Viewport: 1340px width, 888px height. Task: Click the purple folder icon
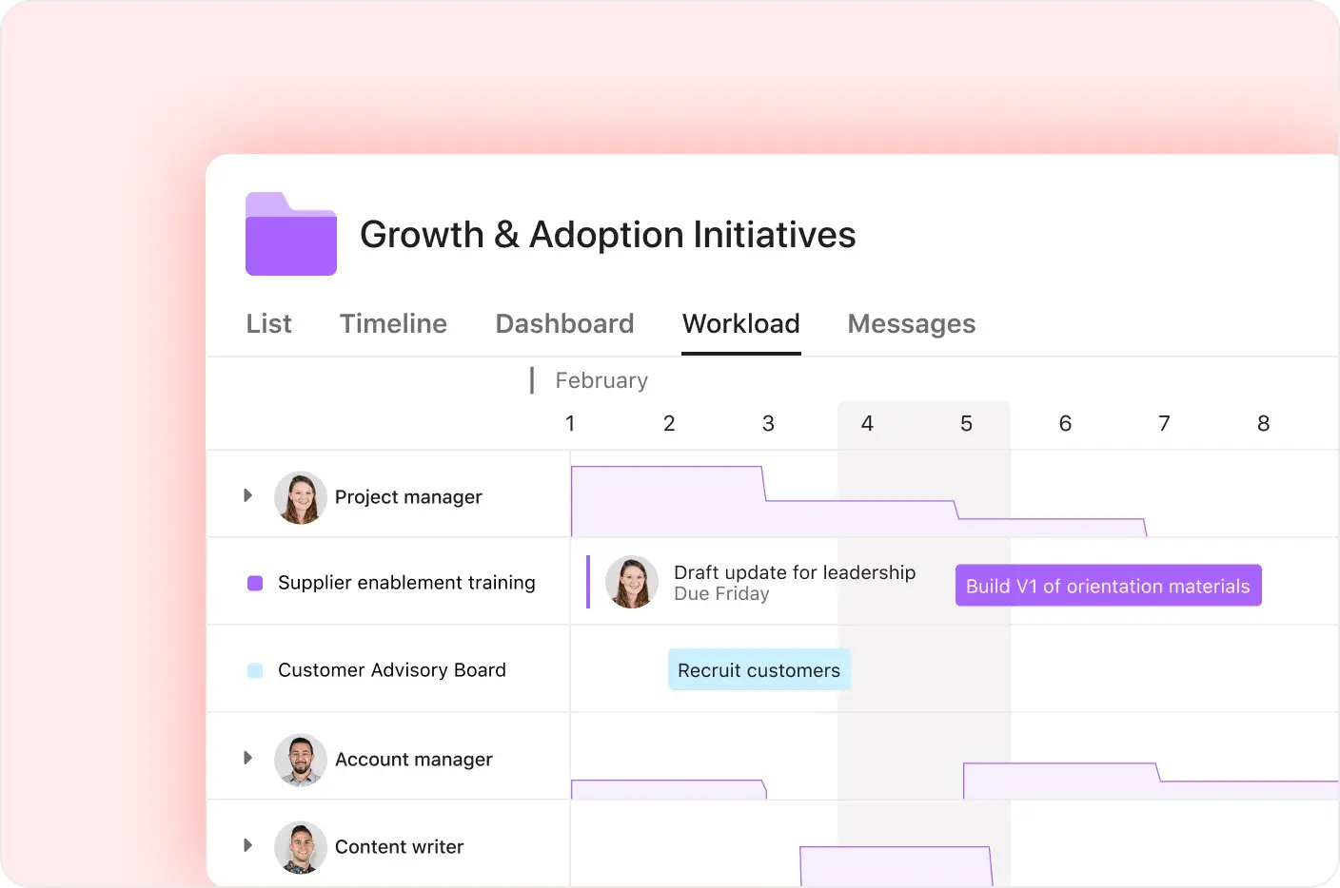[291, 234]
